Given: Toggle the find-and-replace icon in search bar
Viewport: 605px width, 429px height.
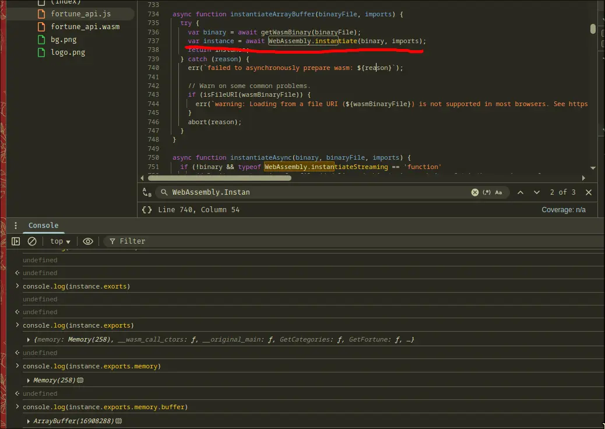Looking at the screenshot, I should (x=147, y=192).
